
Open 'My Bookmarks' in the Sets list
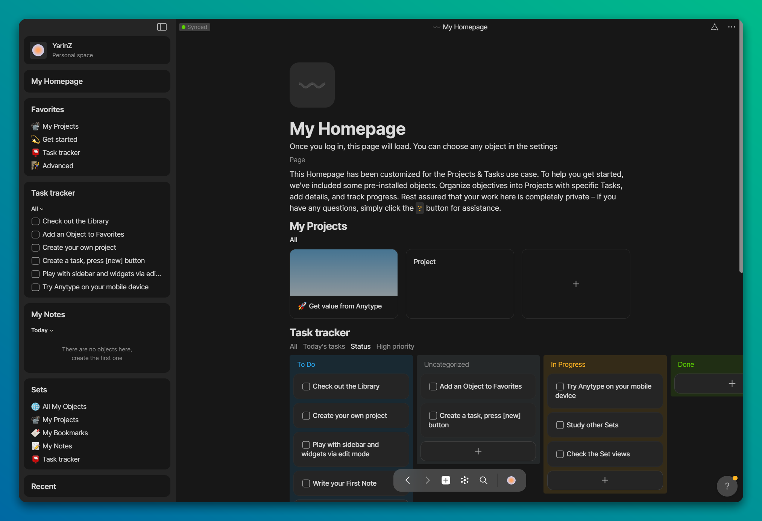pyautogui.click(x=65, y=433)
